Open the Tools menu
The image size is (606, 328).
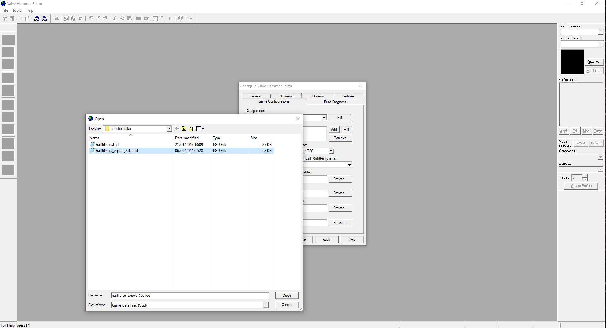(17, 10)
